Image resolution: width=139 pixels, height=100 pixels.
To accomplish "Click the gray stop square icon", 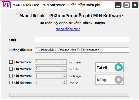I will (119, 80).
